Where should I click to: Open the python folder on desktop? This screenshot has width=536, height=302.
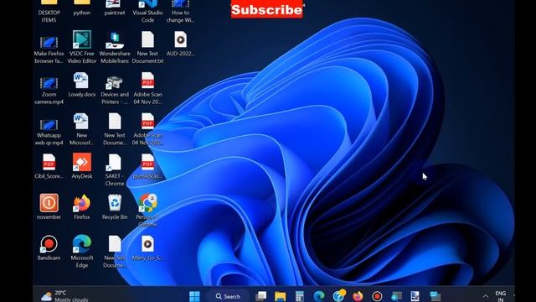tap(82, 8)
